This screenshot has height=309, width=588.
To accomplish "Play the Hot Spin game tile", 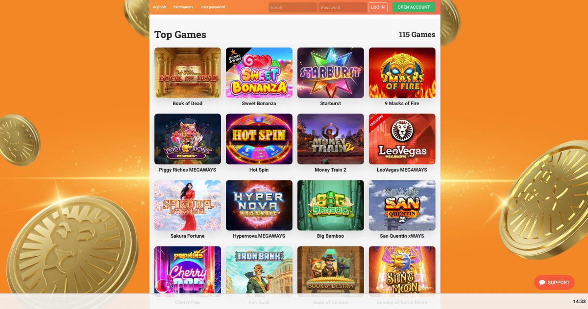I will tap(259, 139).
